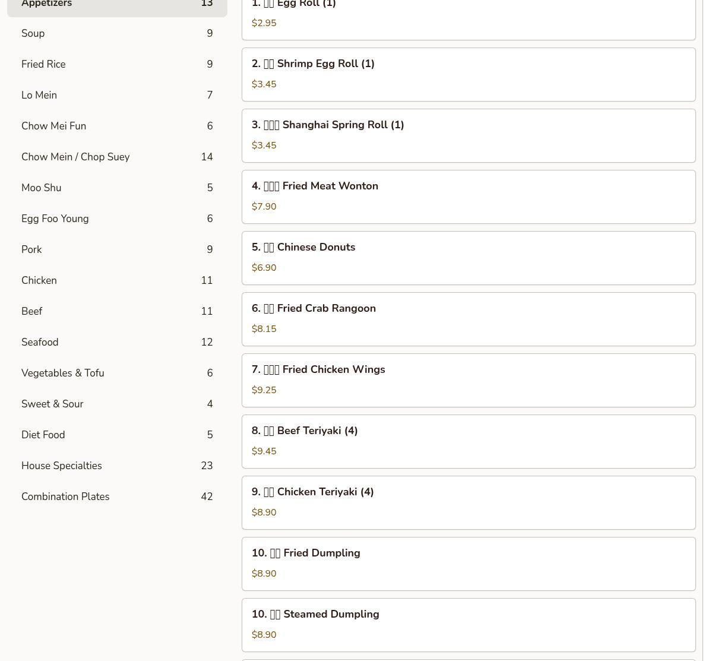
Task: Click the 12 count beside Seafood
Action: (207, 342)
